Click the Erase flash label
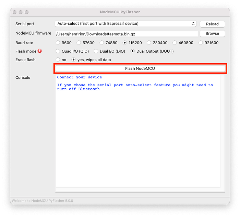 coord(25,60)
